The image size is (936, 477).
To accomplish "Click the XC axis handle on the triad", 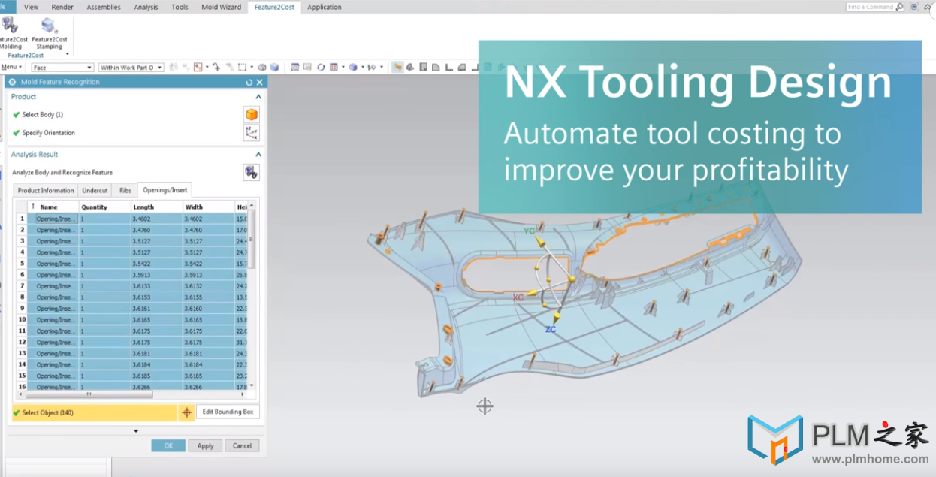I will [533, 293].
